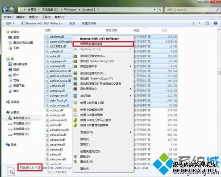Click the search magnifier icon
The width and height of the screenshot is (221, 177).
[x=217, y=10]
